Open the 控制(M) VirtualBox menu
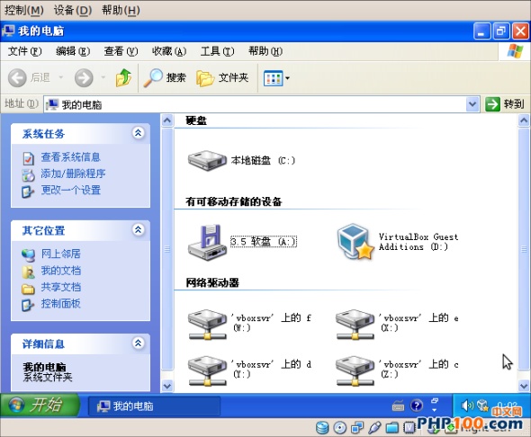The image size is (531, 437). pyautogui.click(x=23, y=10)
